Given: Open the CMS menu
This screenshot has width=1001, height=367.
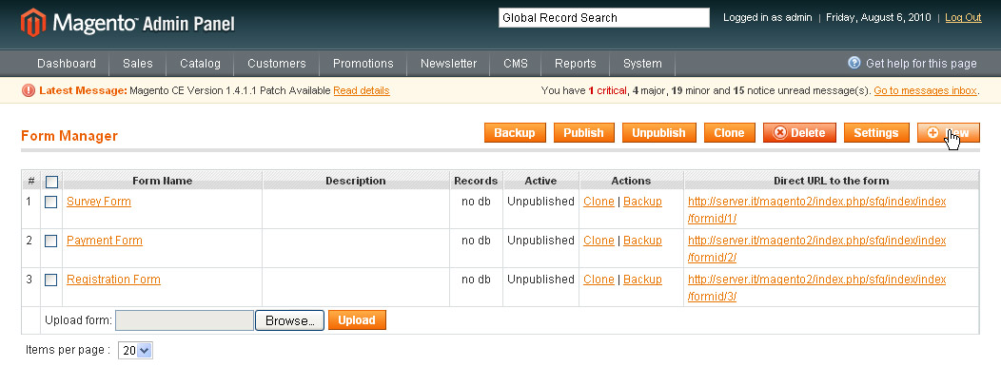Looking at the screenshot, I should point(516,63).
